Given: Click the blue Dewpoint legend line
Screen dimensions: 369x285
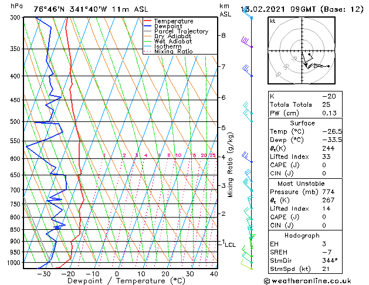Looking at the screenshot, I should 148,26.
